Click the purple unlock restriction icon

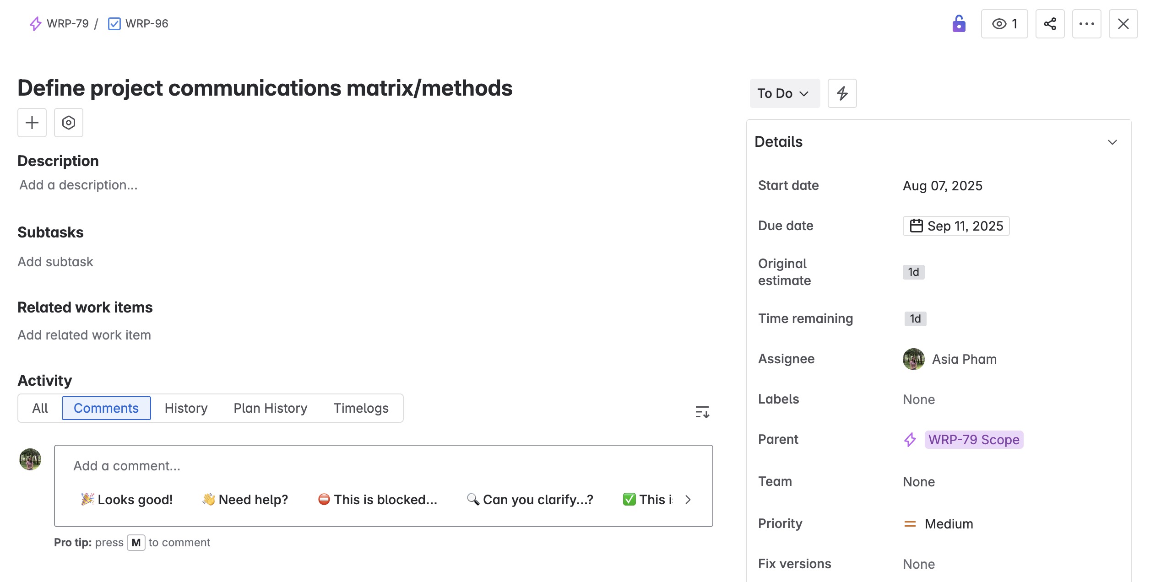click(959, 24)
